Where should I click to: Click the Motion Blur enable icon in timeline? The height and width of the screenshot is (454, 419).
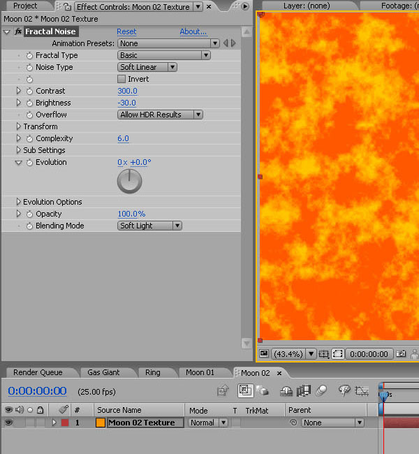(x=321, y=391)
